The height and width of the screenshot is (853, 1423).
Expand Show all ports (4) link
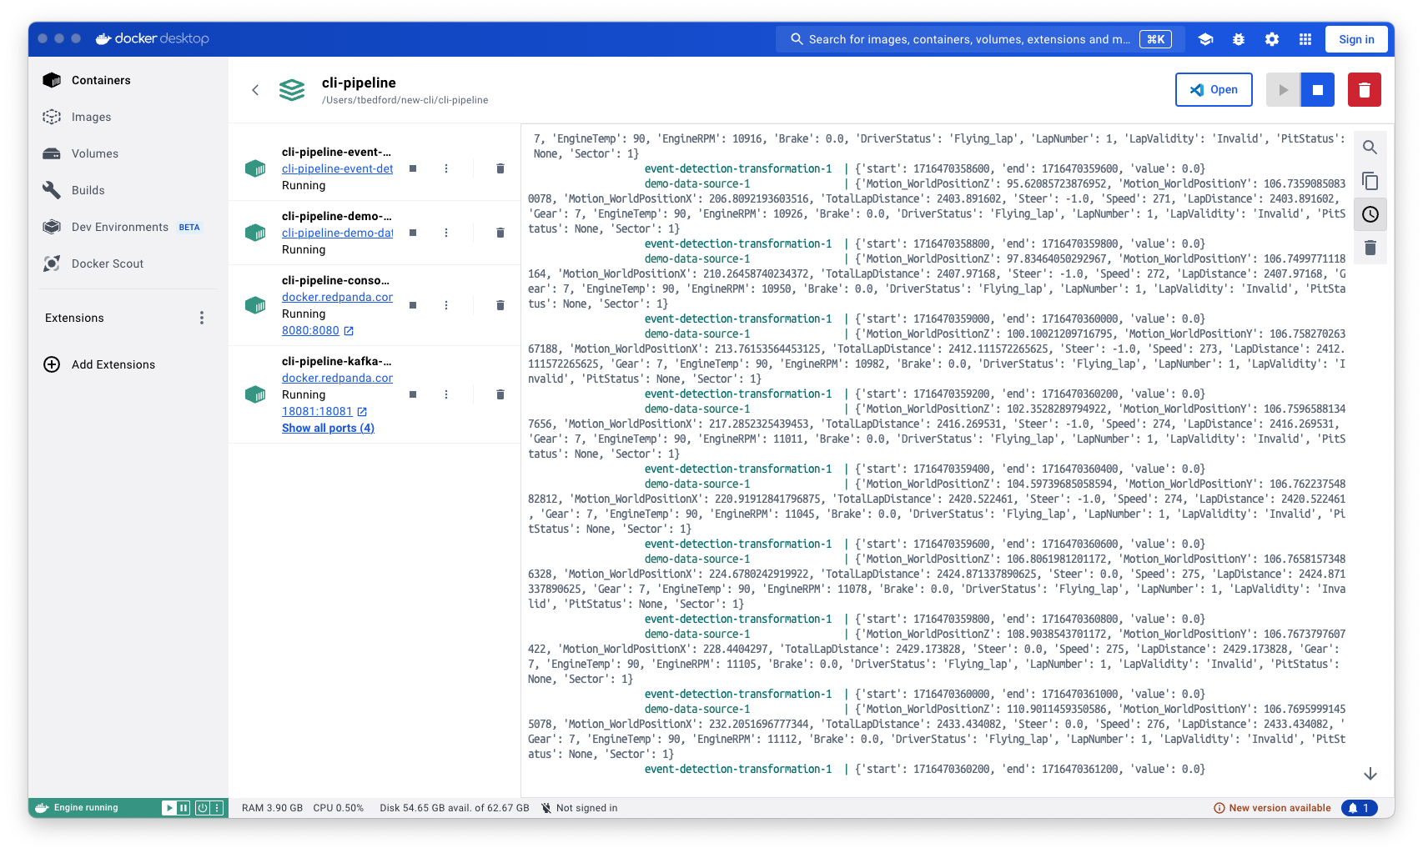(328, 428)
